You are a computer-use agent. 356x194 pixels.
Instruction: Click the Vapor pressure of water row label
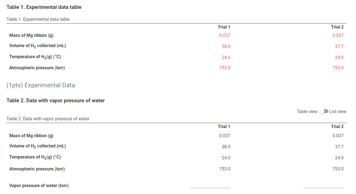coord(39,185)
